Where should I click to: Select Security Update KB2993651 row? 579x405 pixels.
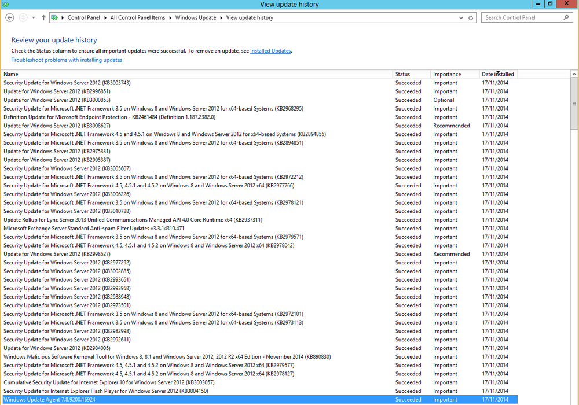(x=260, y=279)
